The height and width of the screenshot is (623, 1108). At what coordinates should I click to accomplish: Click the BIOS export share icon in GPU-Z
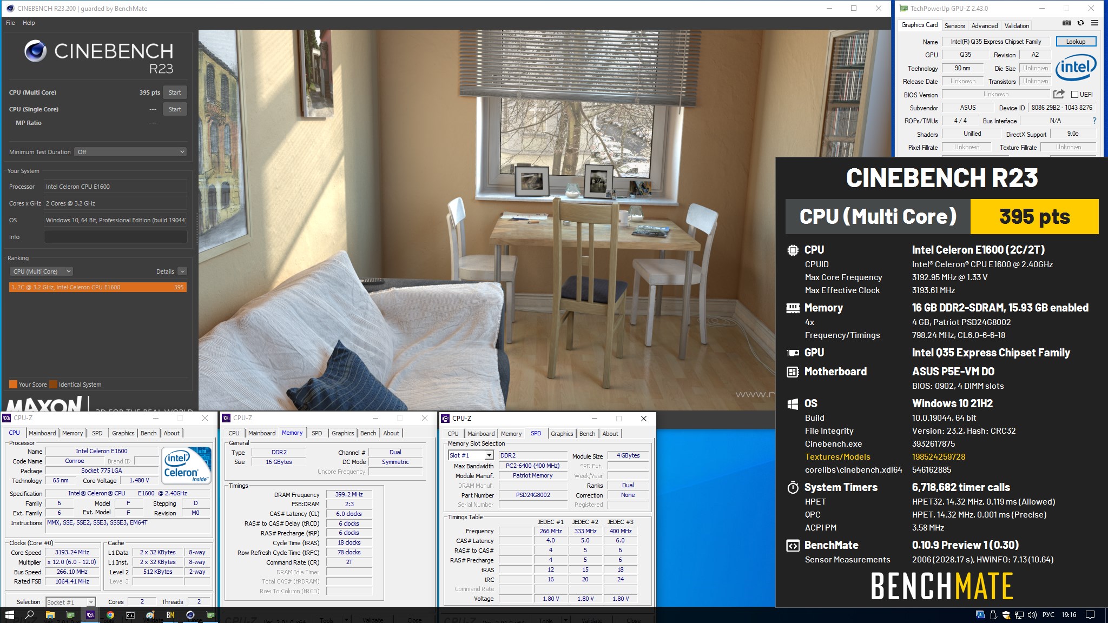point(1059,94)
